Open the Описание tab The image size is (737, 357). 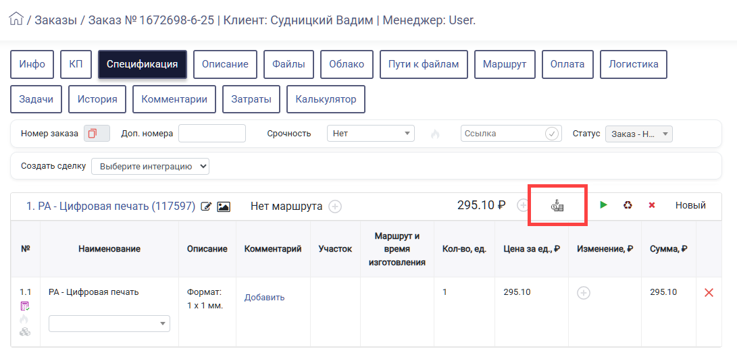click(225, 64)
